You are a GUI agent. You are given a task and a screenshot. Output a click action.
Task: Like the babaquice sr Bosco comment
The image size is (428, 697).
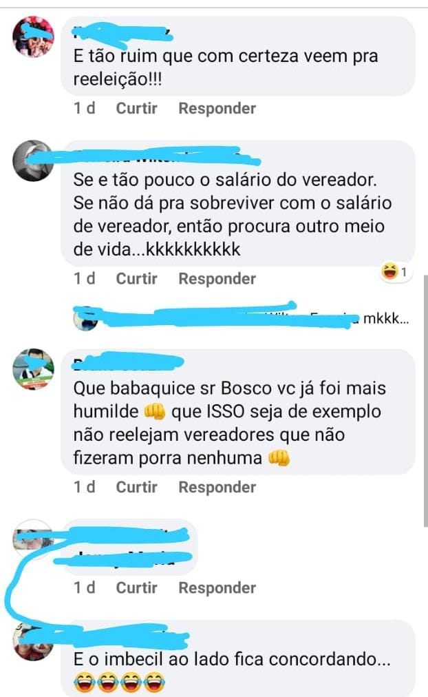pyautogui.click(x=136, y=487)
